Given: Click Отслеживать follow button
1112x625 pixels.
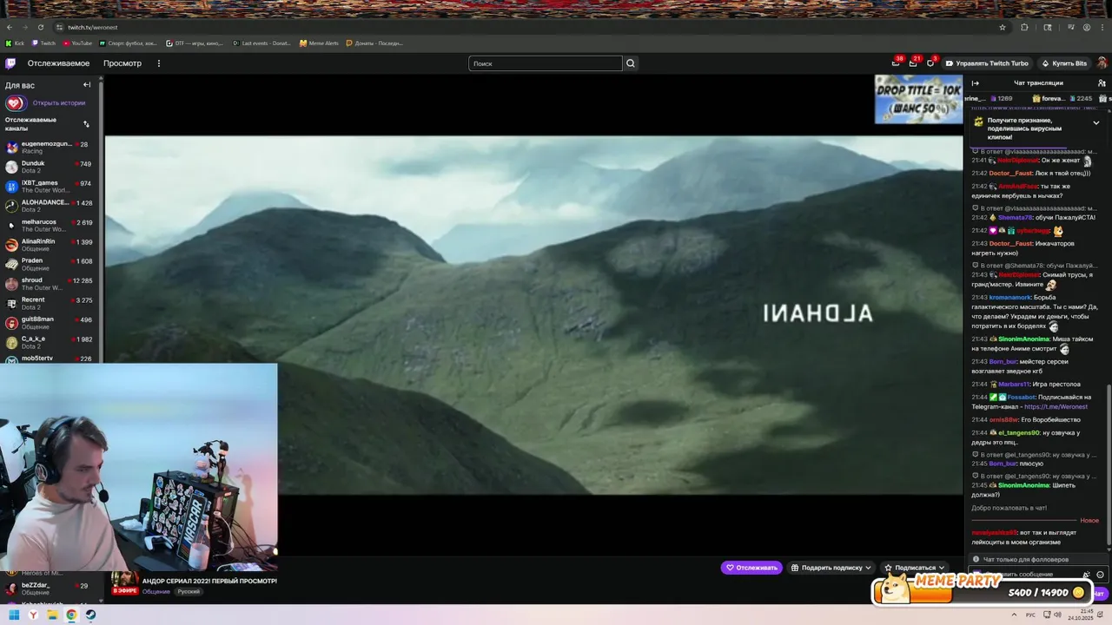Looking at the screenshot, I should coord(751,568).
